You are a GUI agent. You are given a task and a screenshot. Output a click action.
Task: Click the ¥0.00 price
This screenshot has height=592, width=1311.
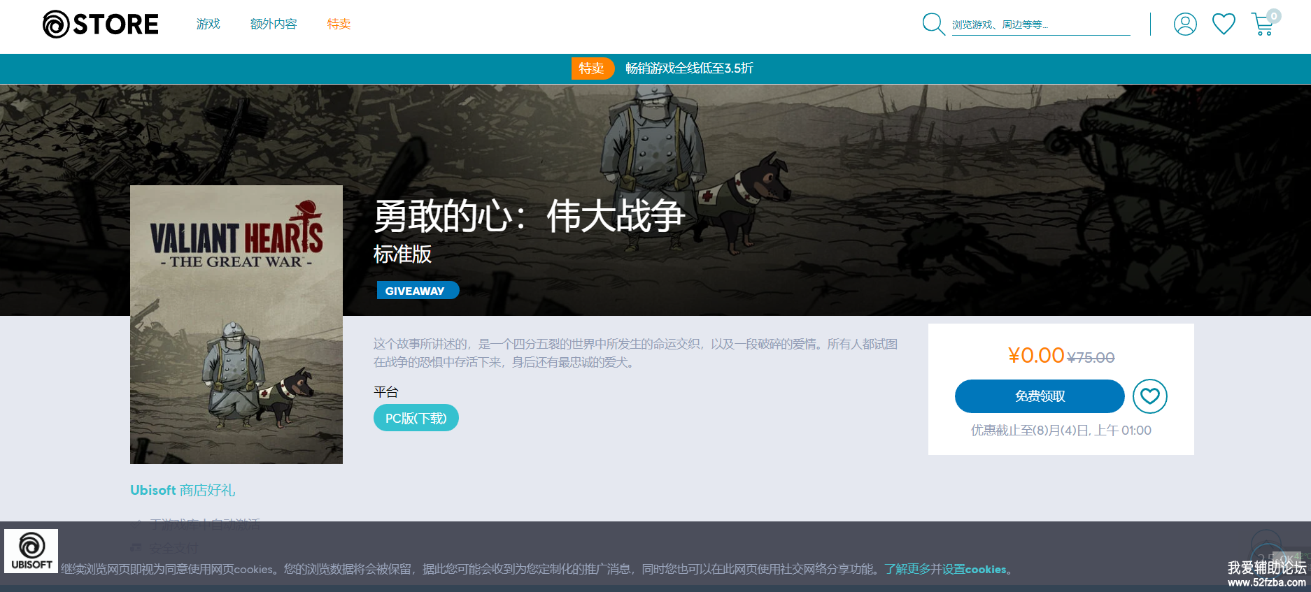pyautogui.click(x=1036, y=356)
